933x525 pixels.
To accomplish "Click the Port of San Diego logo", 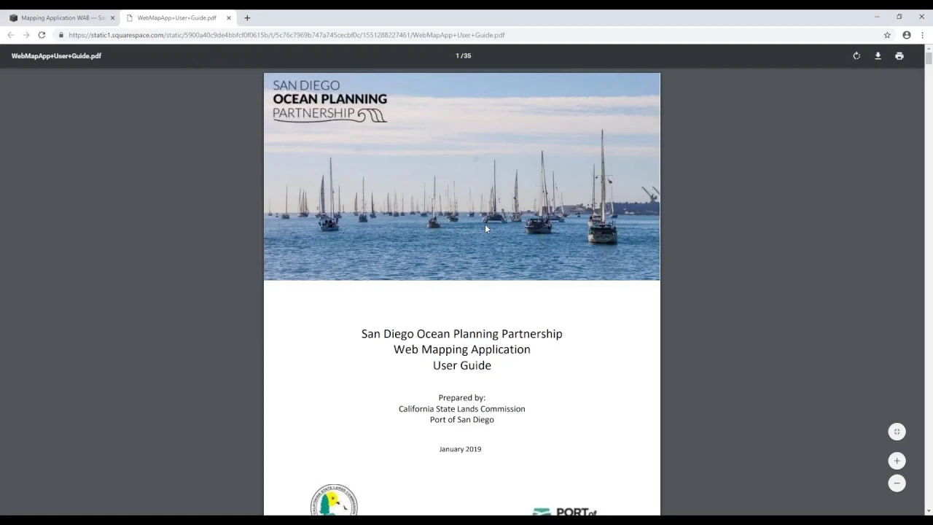I will point(565,512).
